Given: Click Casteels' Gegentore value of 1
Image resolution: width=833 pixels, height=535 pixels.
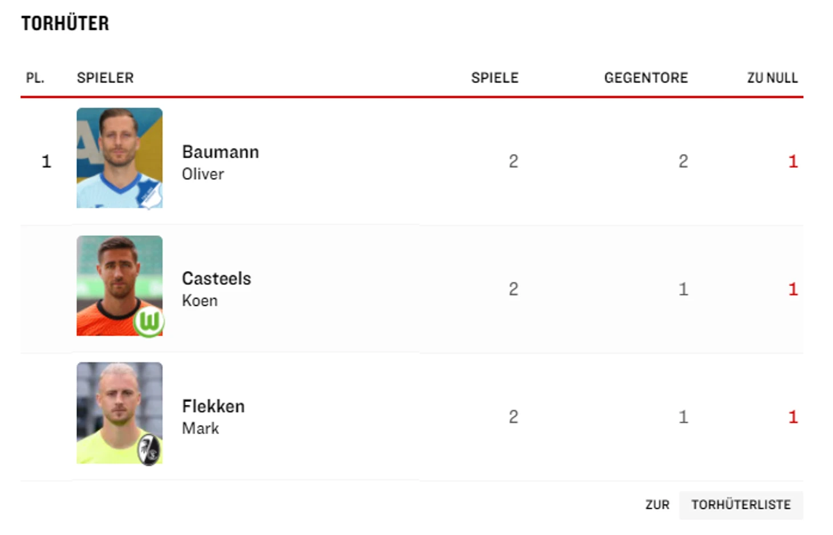Looking at the screenshot, I should pyautogui.click(x=683, y=289).
